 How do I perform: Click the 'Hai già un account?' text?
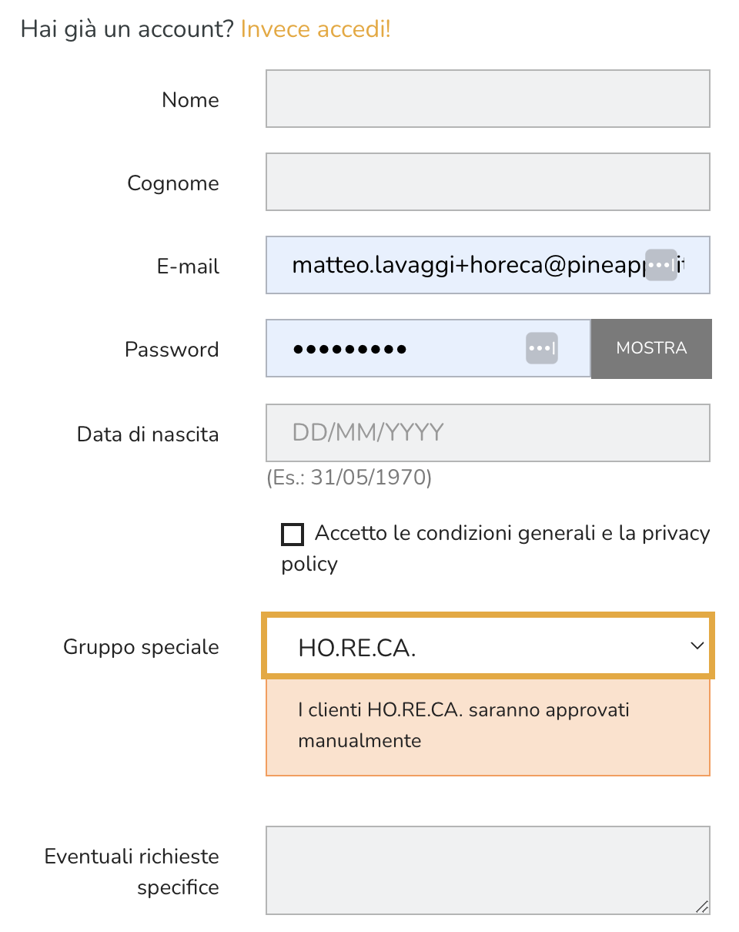point(127,29)
